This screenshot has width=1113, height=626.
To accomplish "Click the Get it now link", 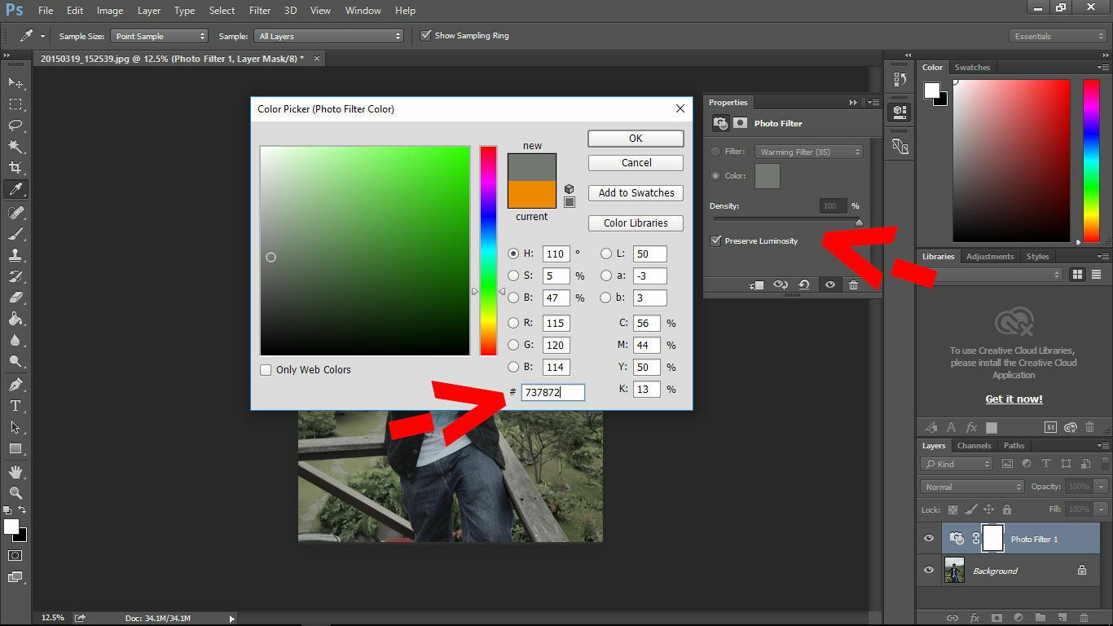I will pyautogui.click(x=1013, y=399).
